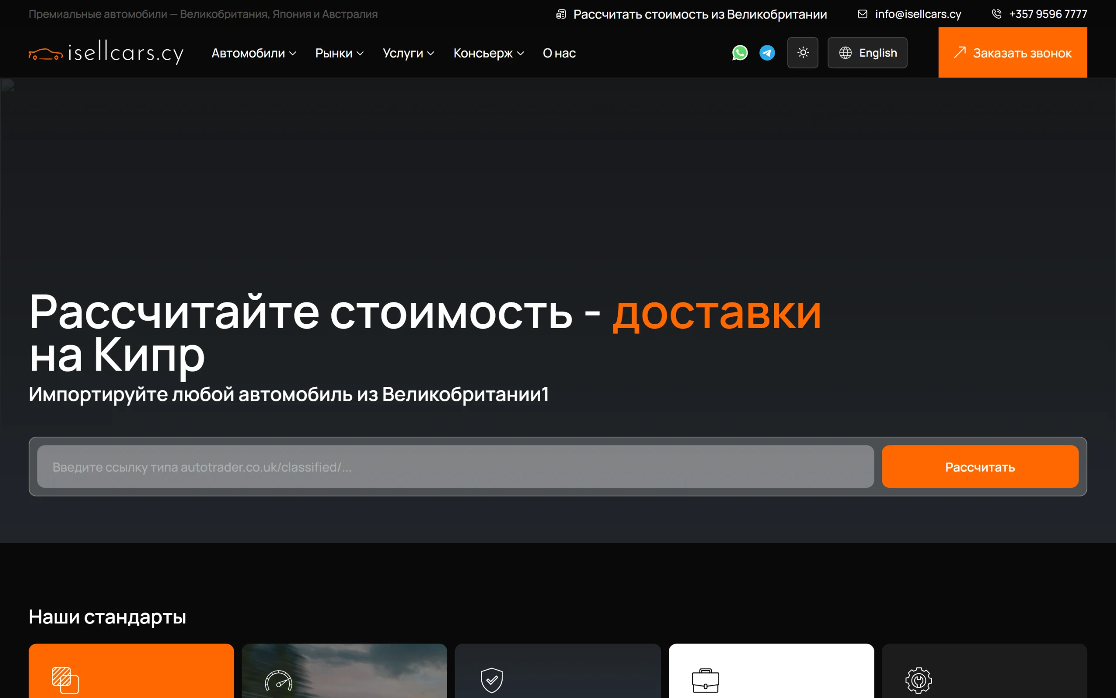Click the globe icon beside English
This screenshot has width=1116, height=698.
coord(845,53)
